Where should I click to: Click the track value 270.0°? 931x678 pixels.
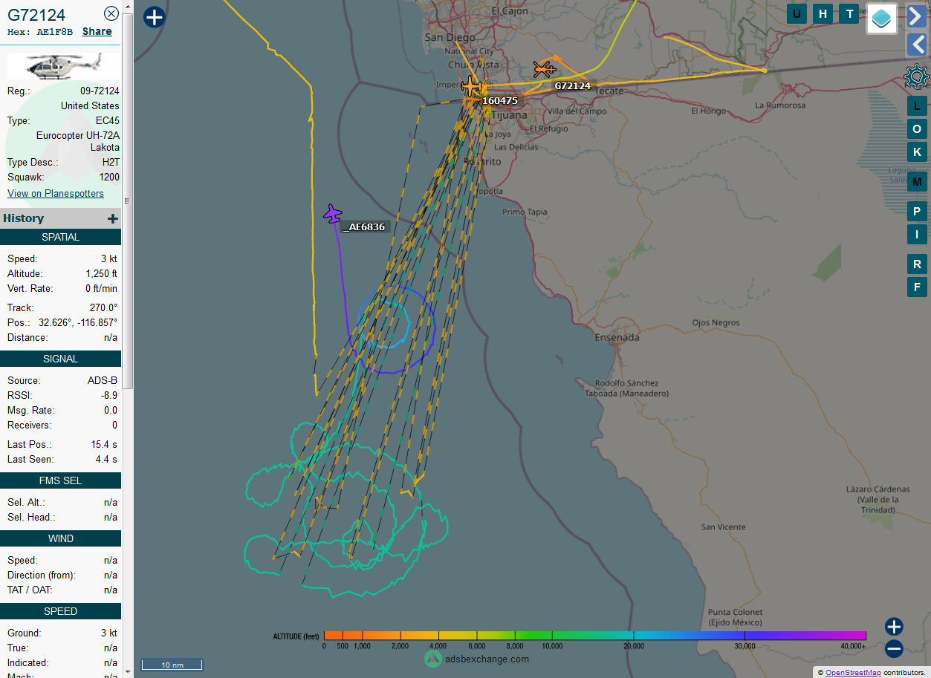pos(104,308)
